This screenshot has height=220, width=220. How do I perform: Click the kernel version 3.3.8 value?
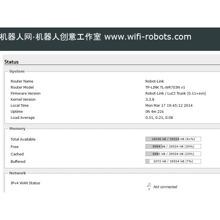(150, 100)
